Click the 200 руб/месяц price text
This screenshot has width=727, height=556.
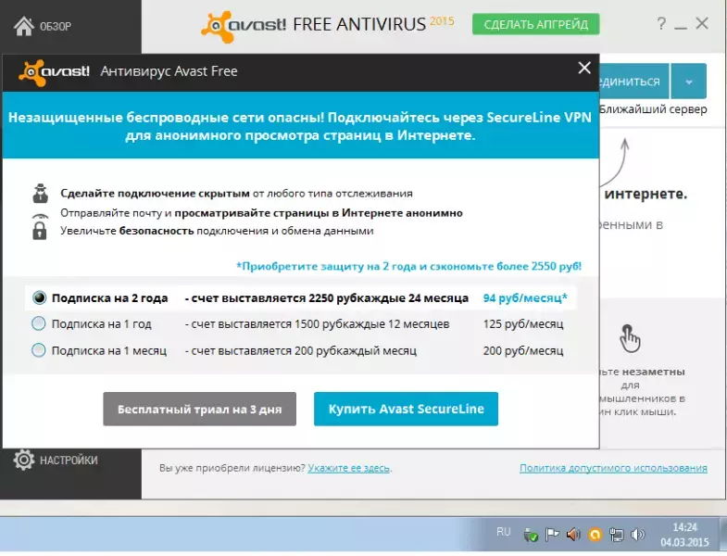[x=523, y=350]
